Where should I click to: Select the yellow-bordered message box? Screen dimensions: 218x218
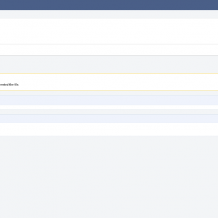coord(109,82)
